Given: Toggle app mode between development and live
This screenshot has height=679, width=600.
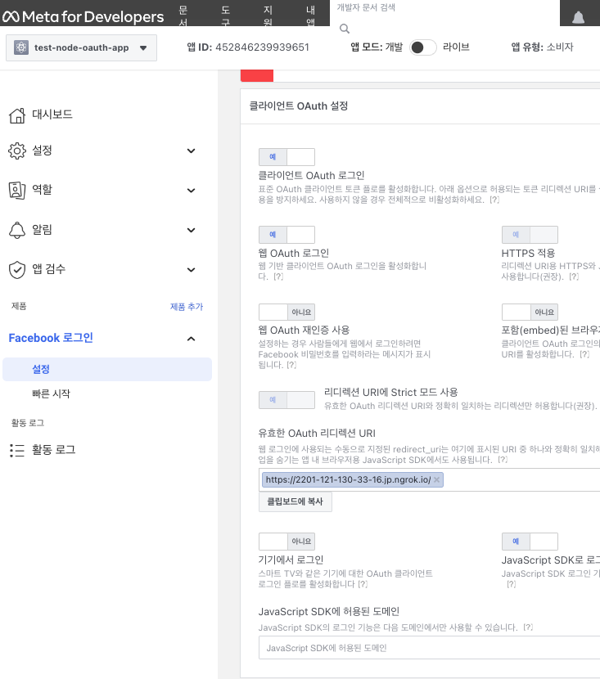Looking at the screenshot, I should click(423, 47).
